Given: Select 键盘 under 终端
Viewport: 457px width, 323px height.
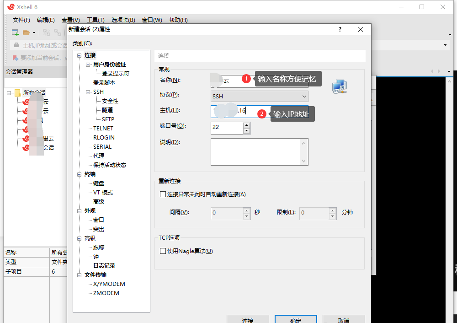Looking at the screenshot, I should pyautogui.click(x=99, y=183).
